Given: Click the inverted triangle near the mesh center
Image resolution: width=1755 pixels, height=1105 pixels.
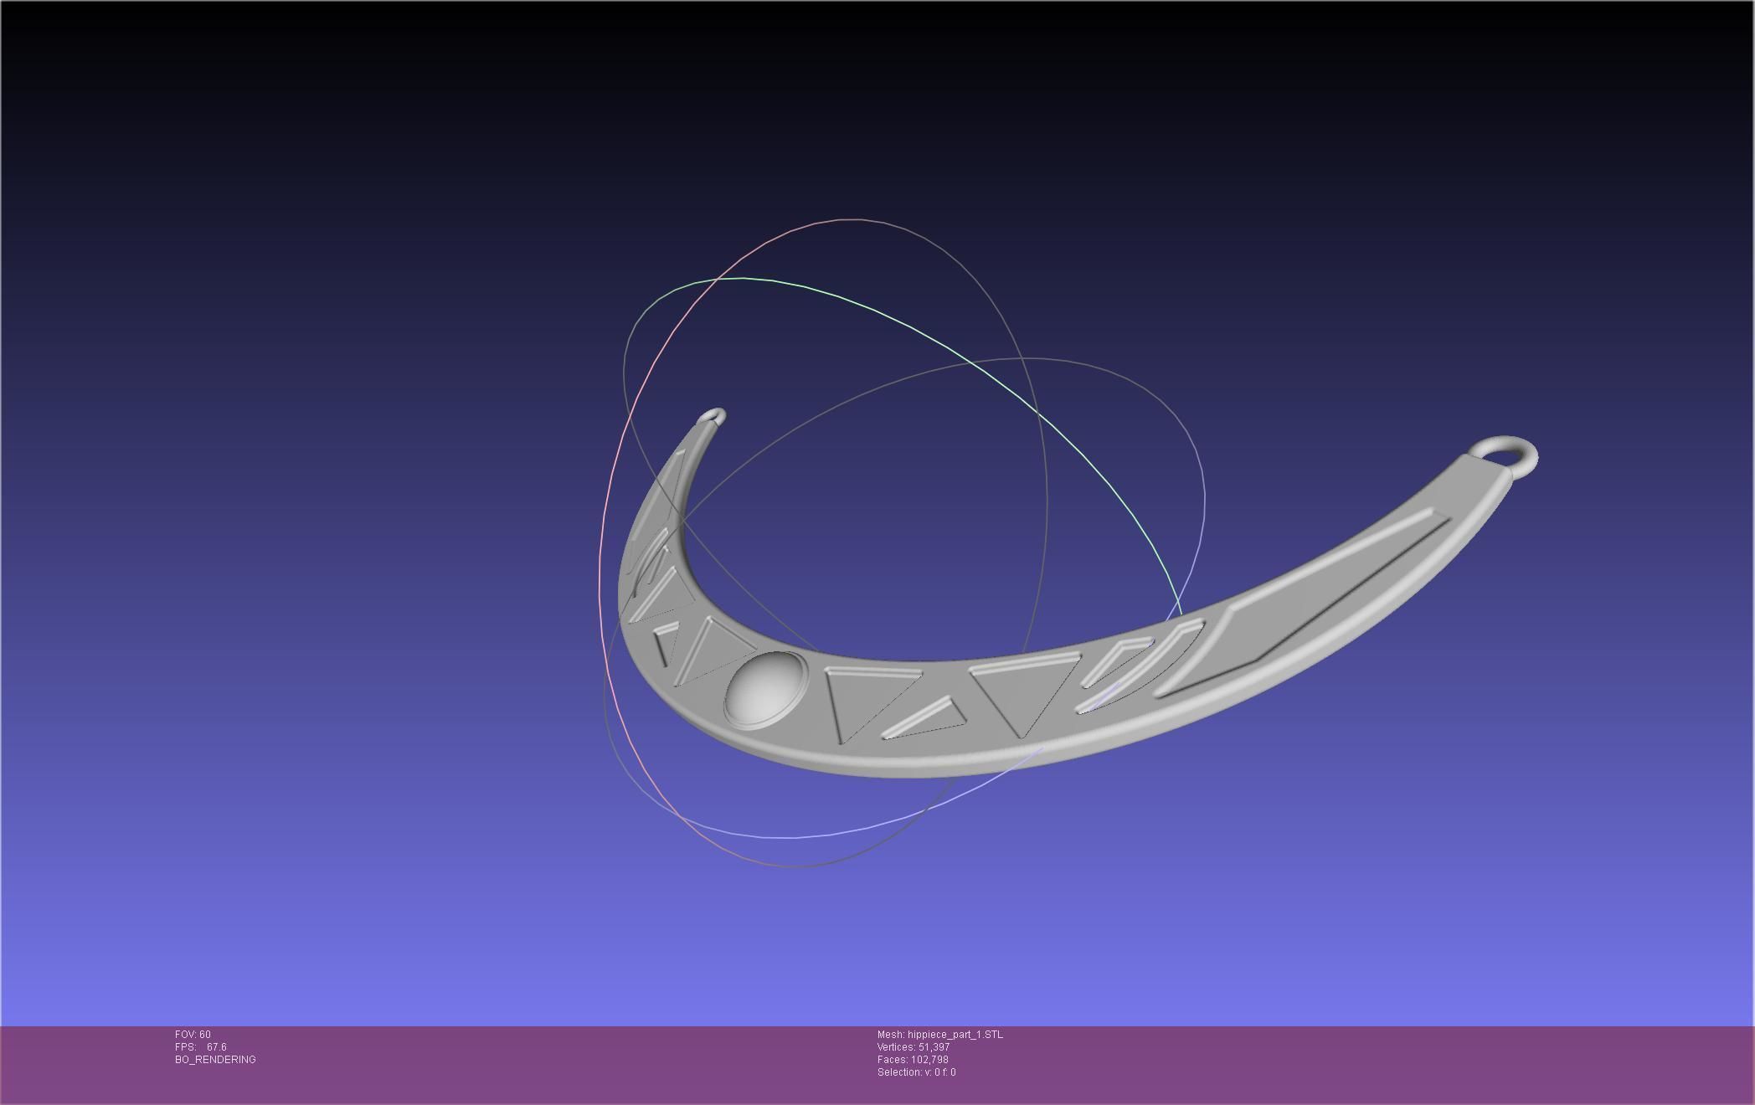Looking at the screenshot, I should [x=1023, y=688].
